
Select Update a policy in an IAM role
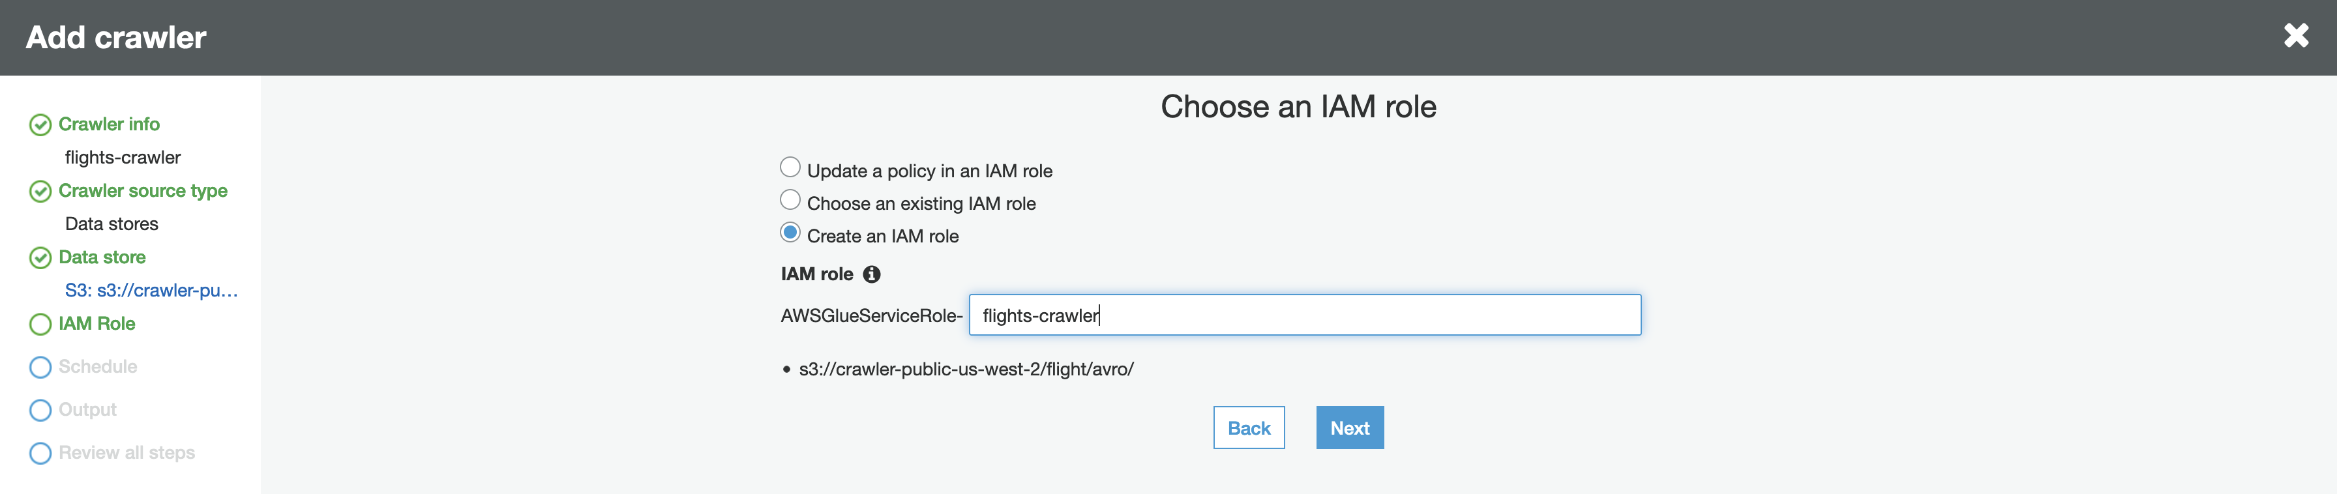pyautogui.click(x=790, y=167)
